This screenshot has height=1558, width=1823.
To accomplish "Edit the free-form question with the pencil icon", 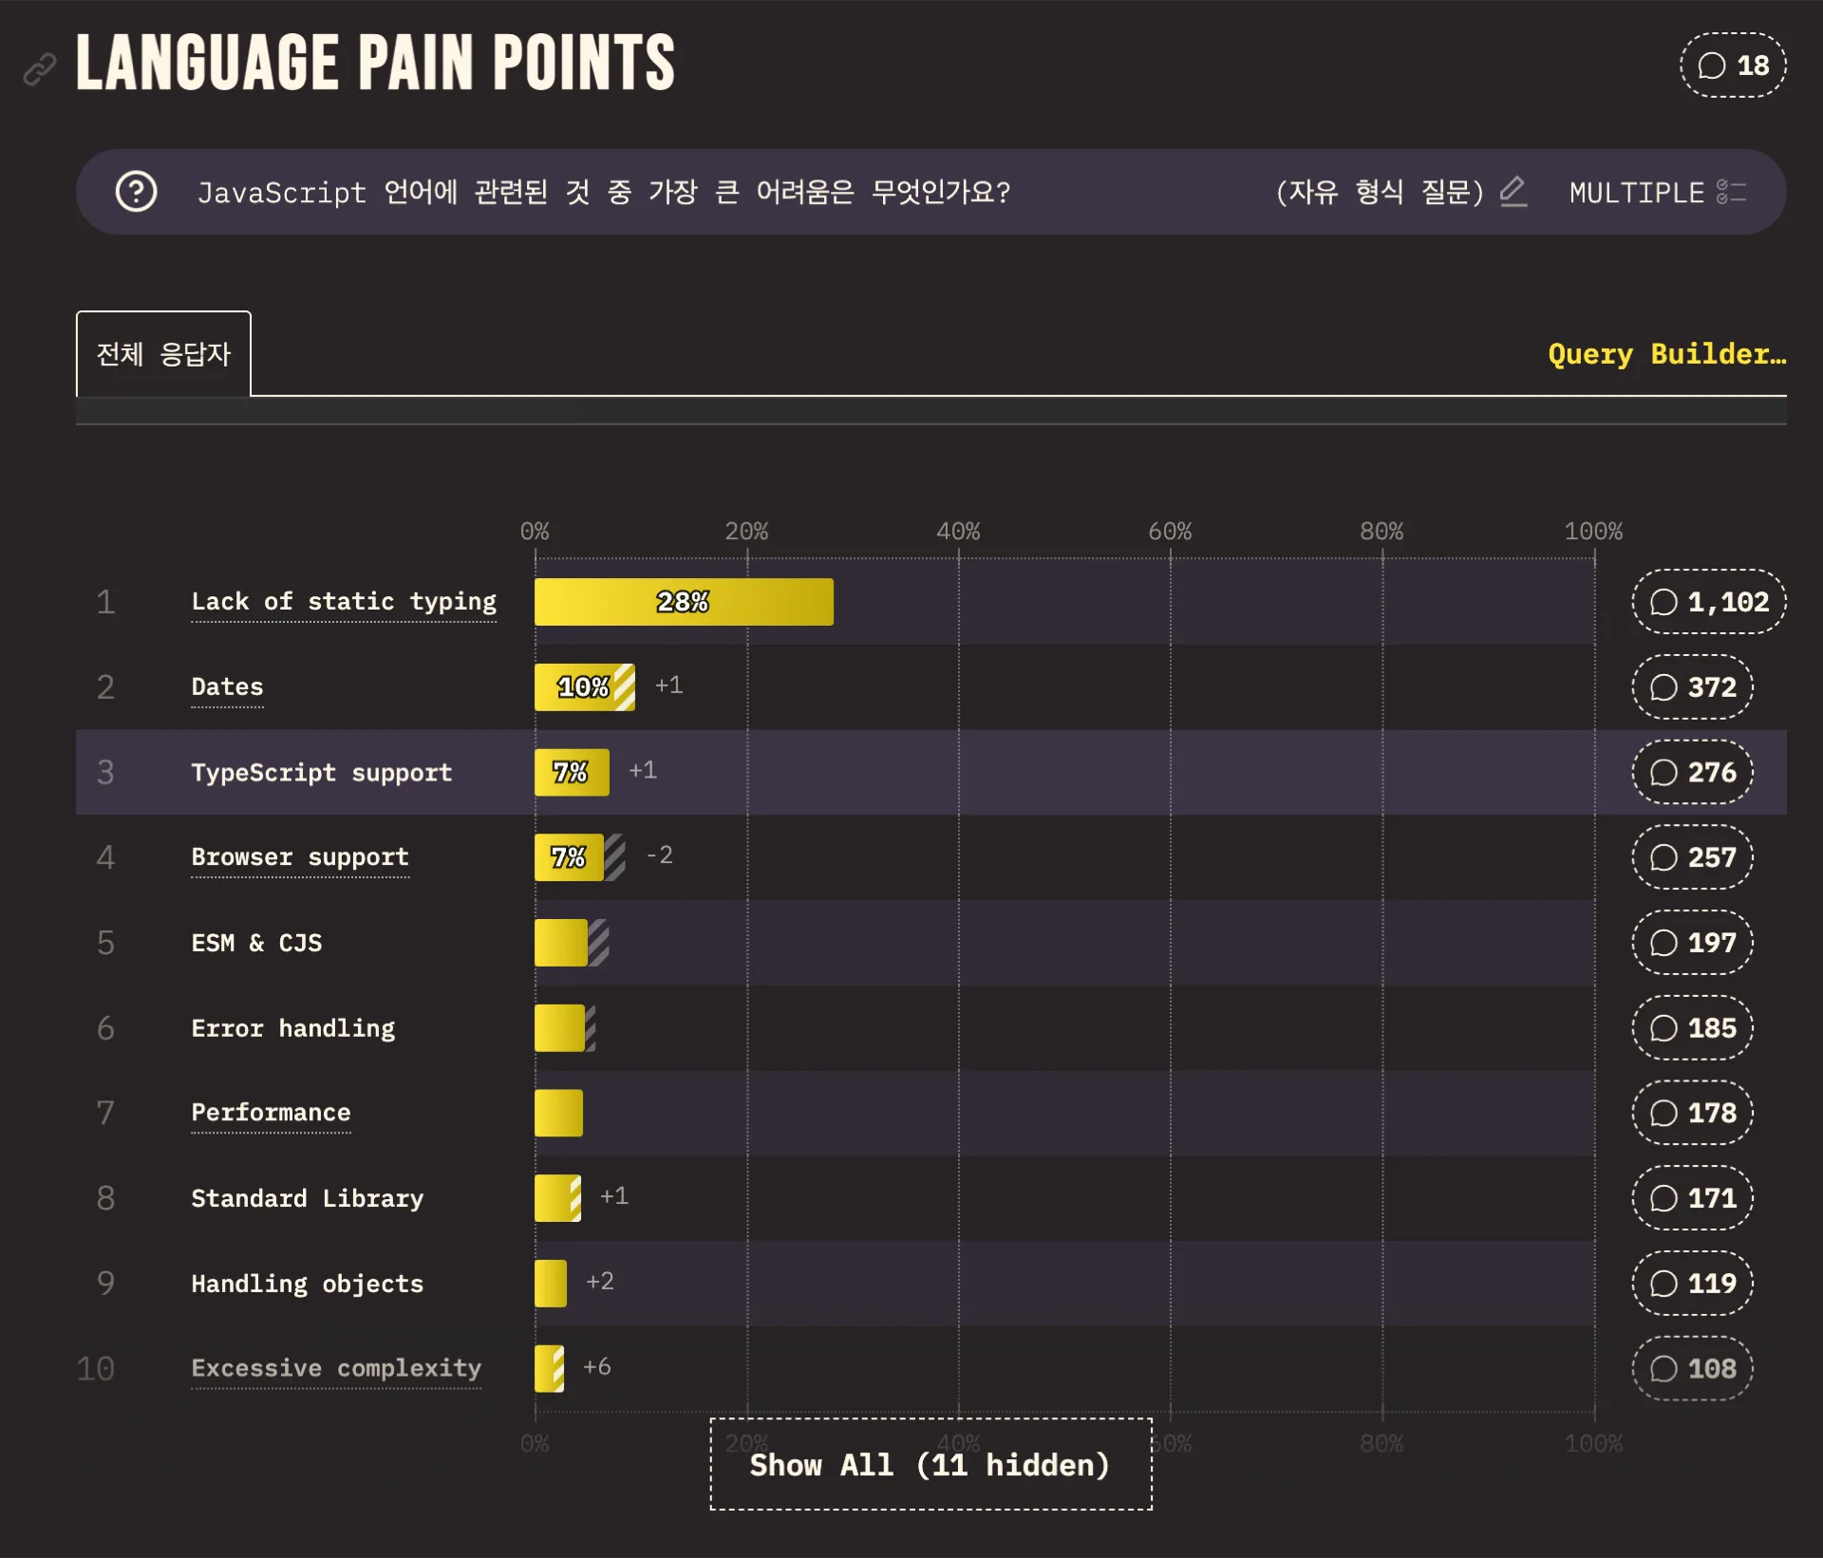I will pyautogui.click(x=1513, y=192).
